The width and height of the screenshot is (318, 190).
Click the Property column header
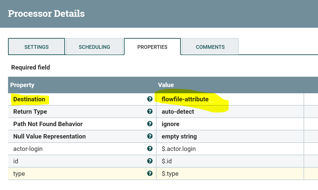[x=22, y=85]
